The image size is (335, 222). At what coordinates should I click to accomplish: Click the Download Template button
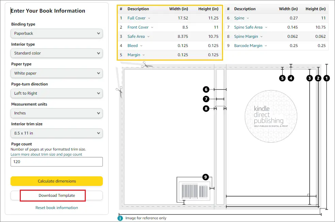[57, 195]
